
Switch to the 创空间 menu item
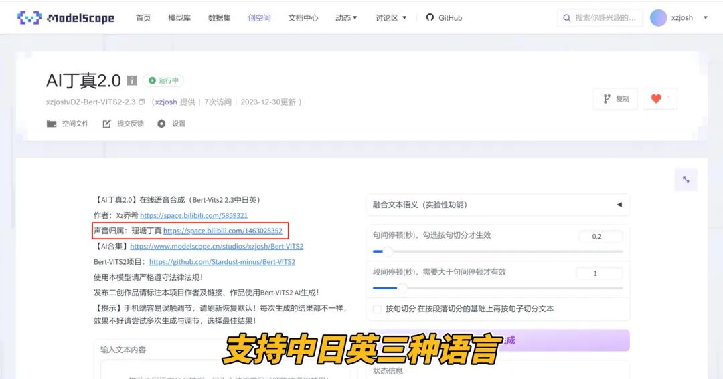click(259, 18)
